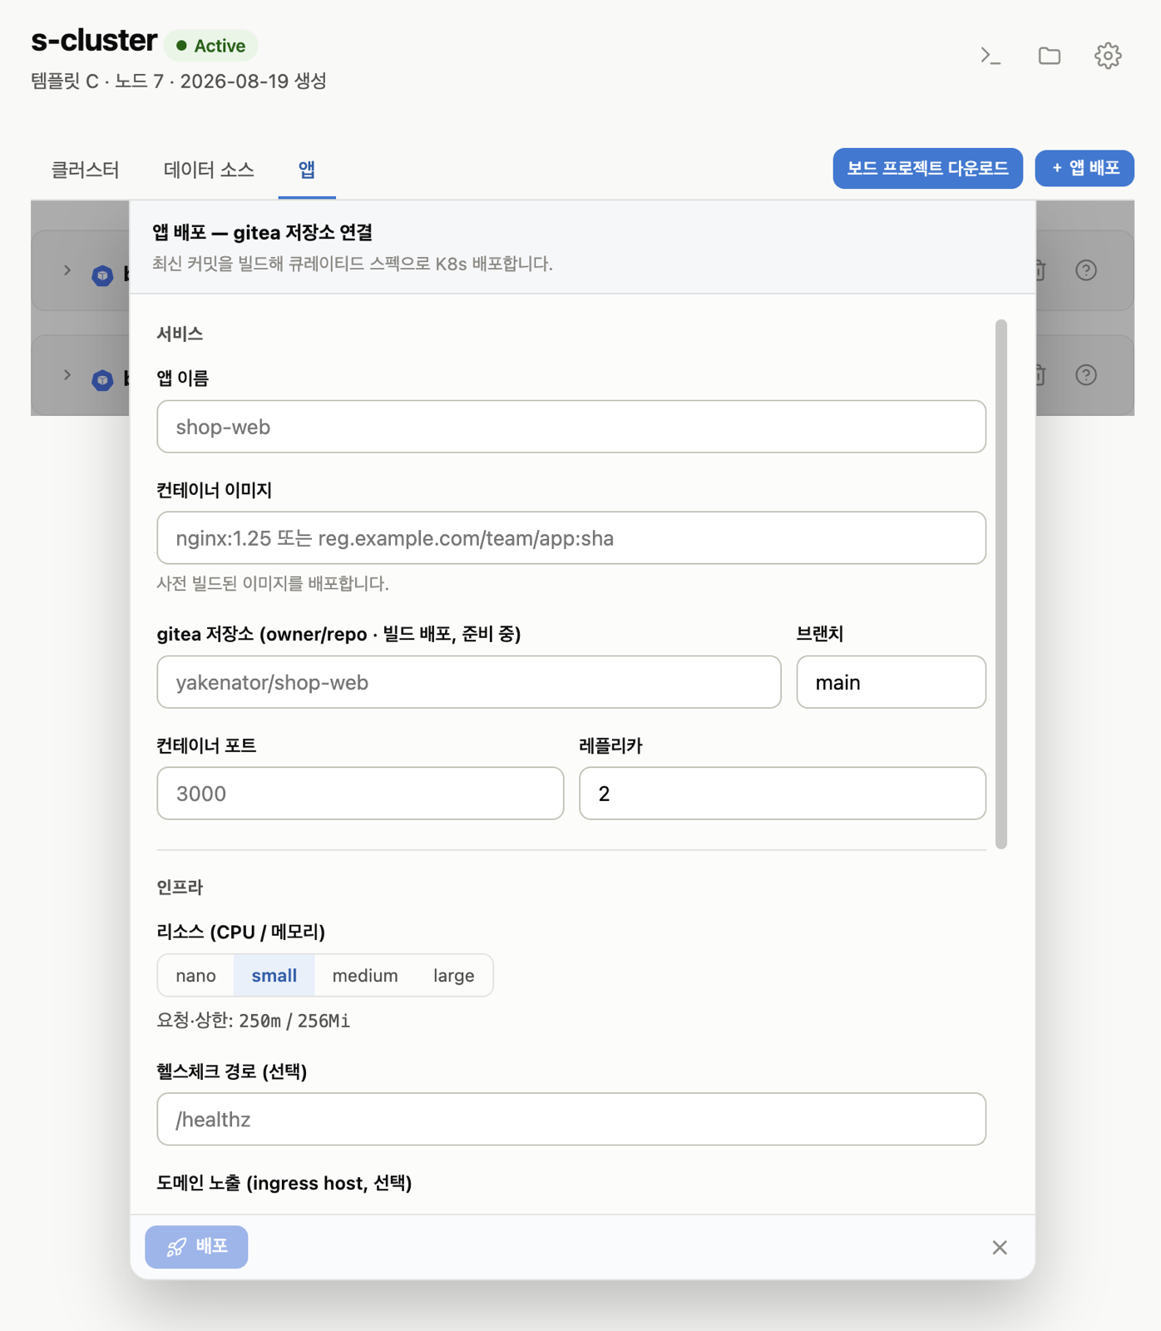Click the 도메인 노출 (ingress host, 선택) label
This screenshot has height=1331, width=1161.
coord(284,1183)
